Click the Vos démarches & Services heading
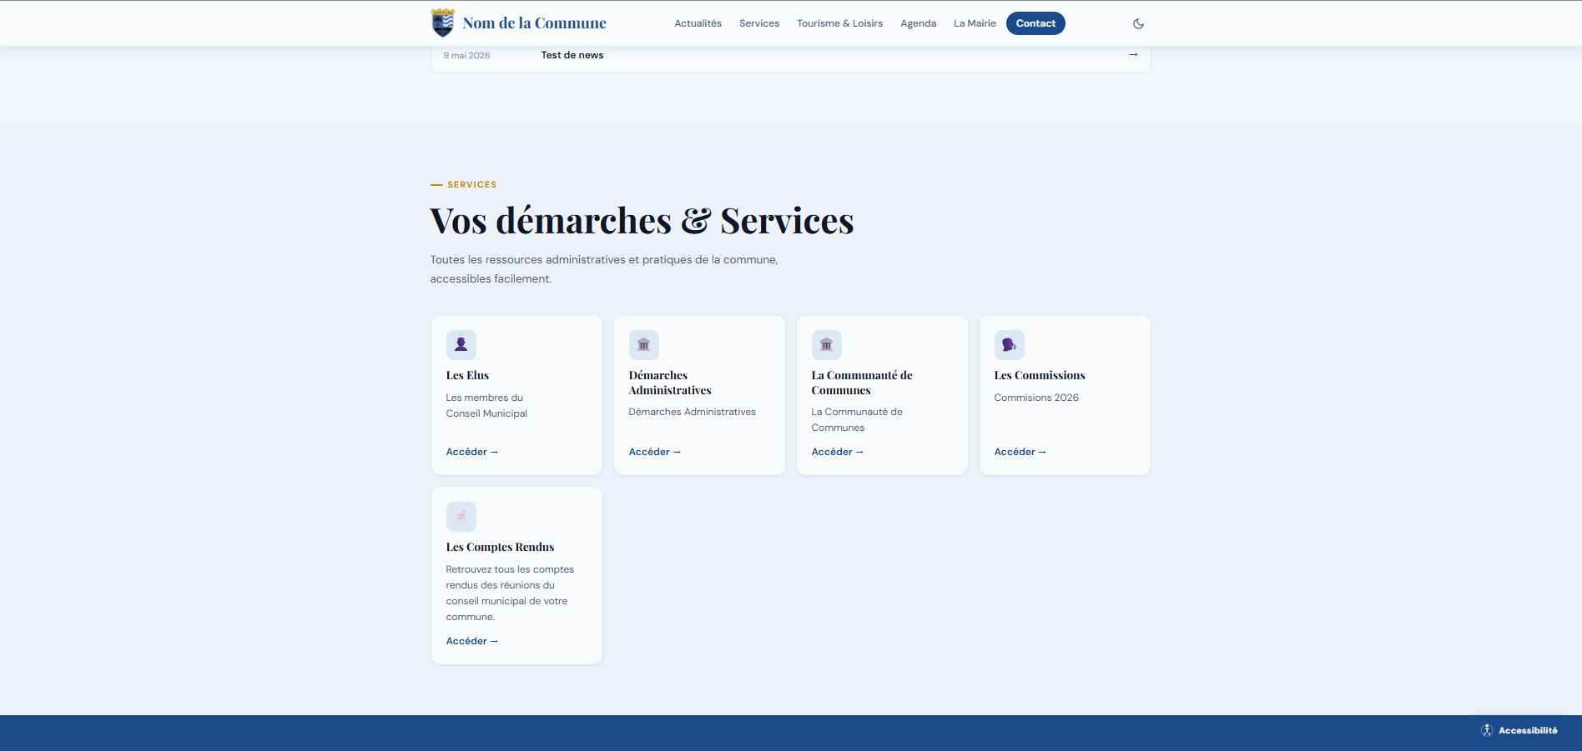 click(642, 221)
